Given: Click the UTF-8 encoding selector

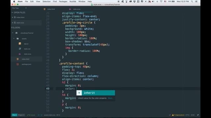Looking at the screenshot, I should coord(187,115).
